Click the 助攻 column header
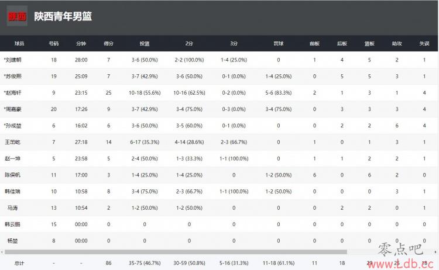 (x=397, y=43)
